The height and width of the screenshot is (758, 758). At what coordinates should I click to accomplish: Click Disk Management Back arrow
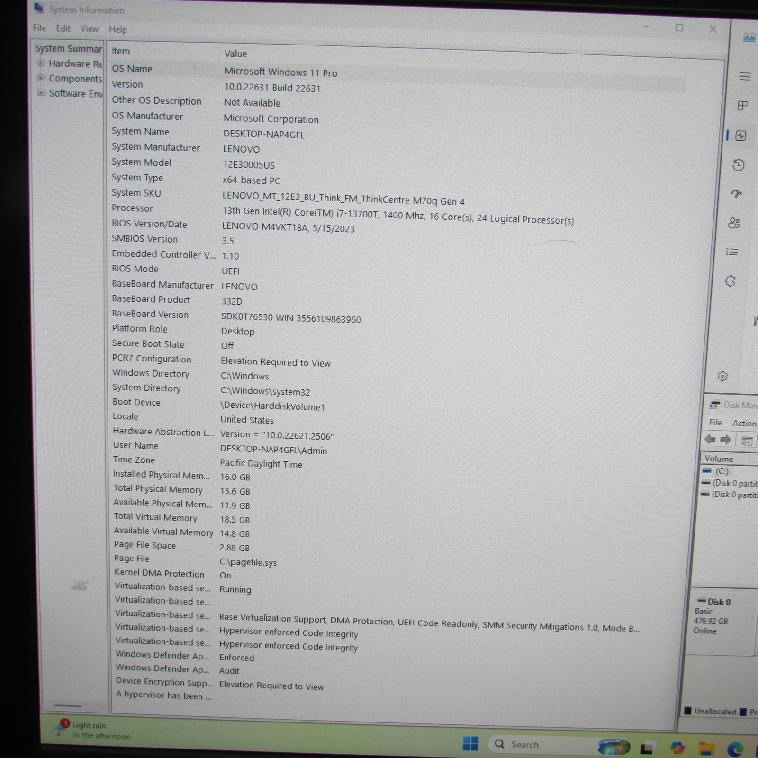tap(710, 439)
